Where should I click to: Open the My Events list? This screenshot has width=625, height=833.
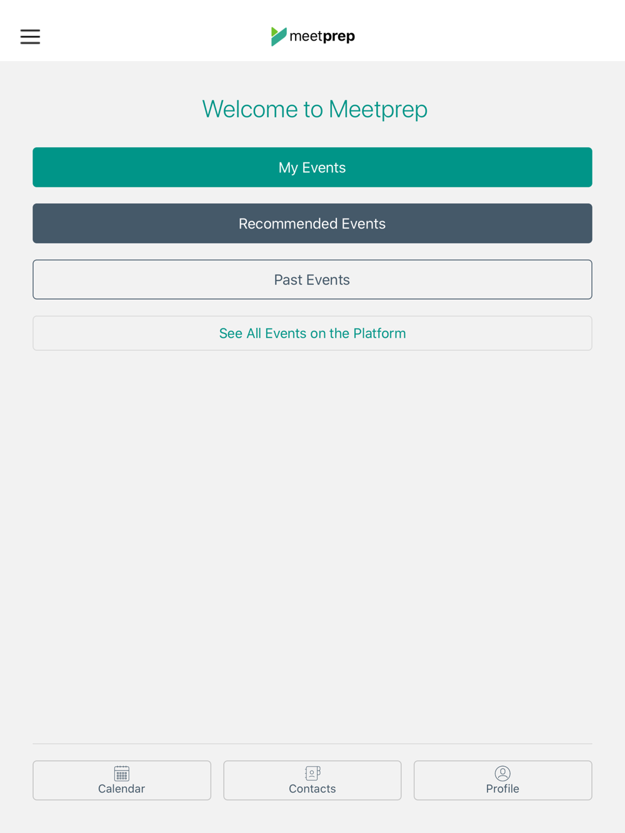click(312, 167)
